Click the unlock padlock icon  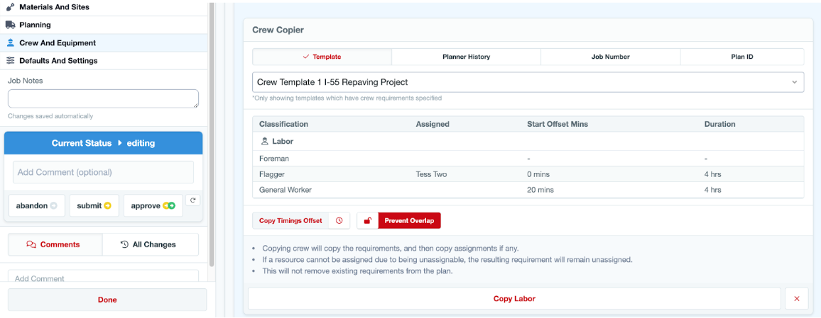pyautogui.click(x=367, y=221)
